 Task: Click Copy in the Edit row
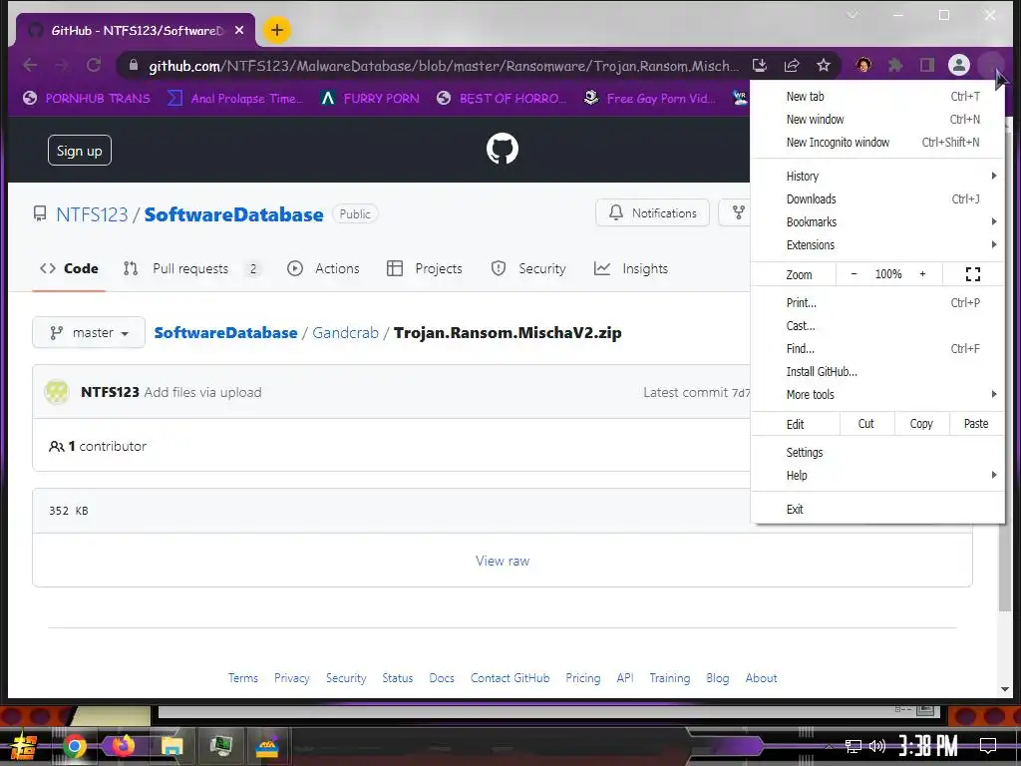pos(921,424)
